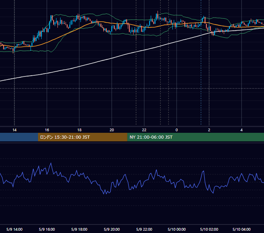Click the 5/10 02:00 date label

point(209,229)
